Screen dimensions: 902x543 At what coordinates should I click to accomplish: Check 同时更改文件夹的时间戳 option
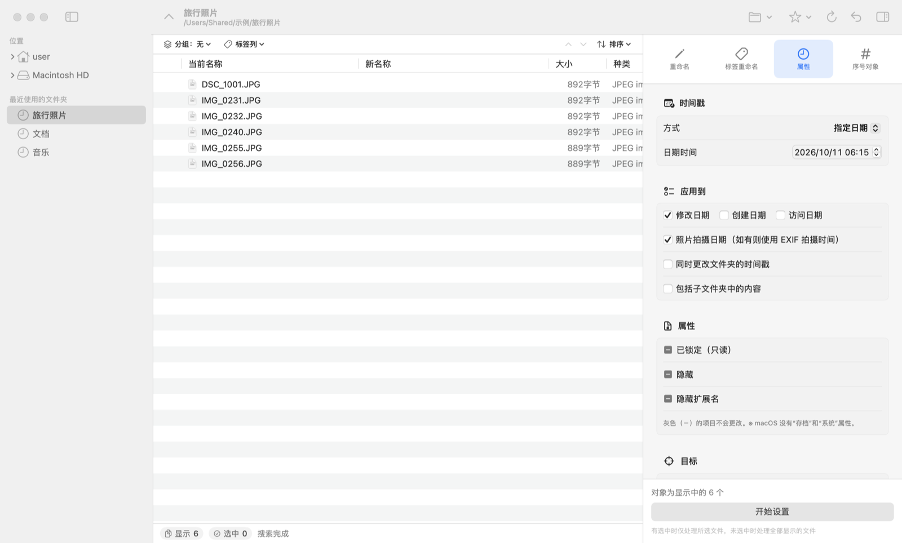[668, 264]
